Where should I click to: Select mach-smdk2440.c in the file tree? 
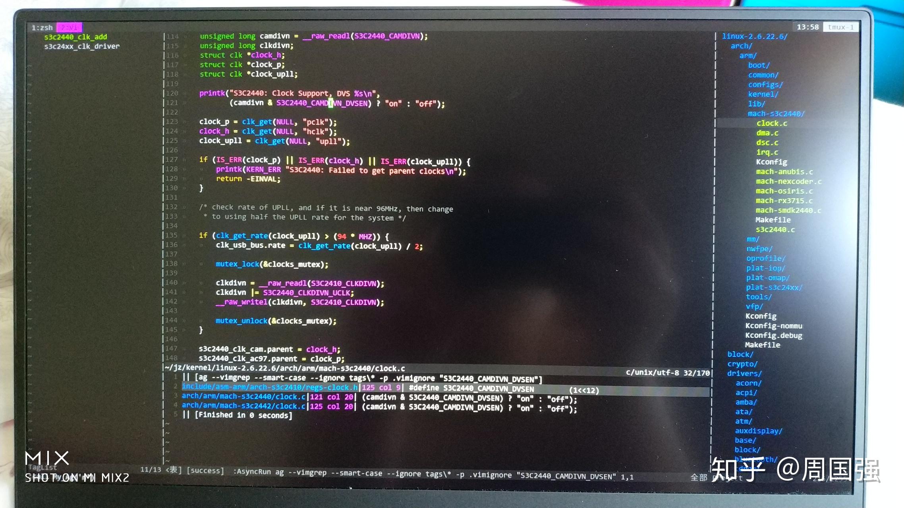click(x=788, y=210)
